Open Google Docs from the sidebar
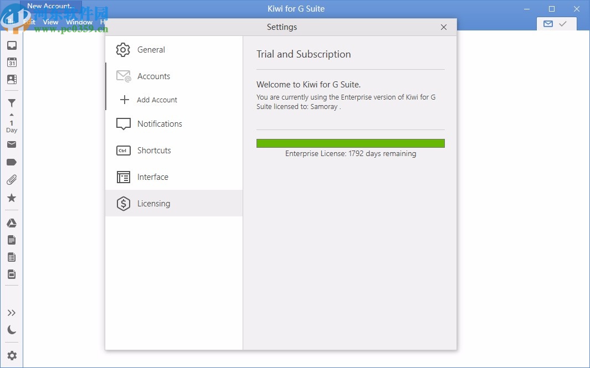The width and height of the screenshot is (590, 368). pyautogui.click(x=12, y=240)
